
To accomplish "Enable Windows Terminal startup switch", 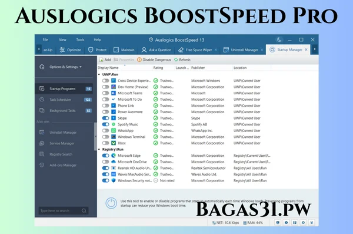I will 105,137.
